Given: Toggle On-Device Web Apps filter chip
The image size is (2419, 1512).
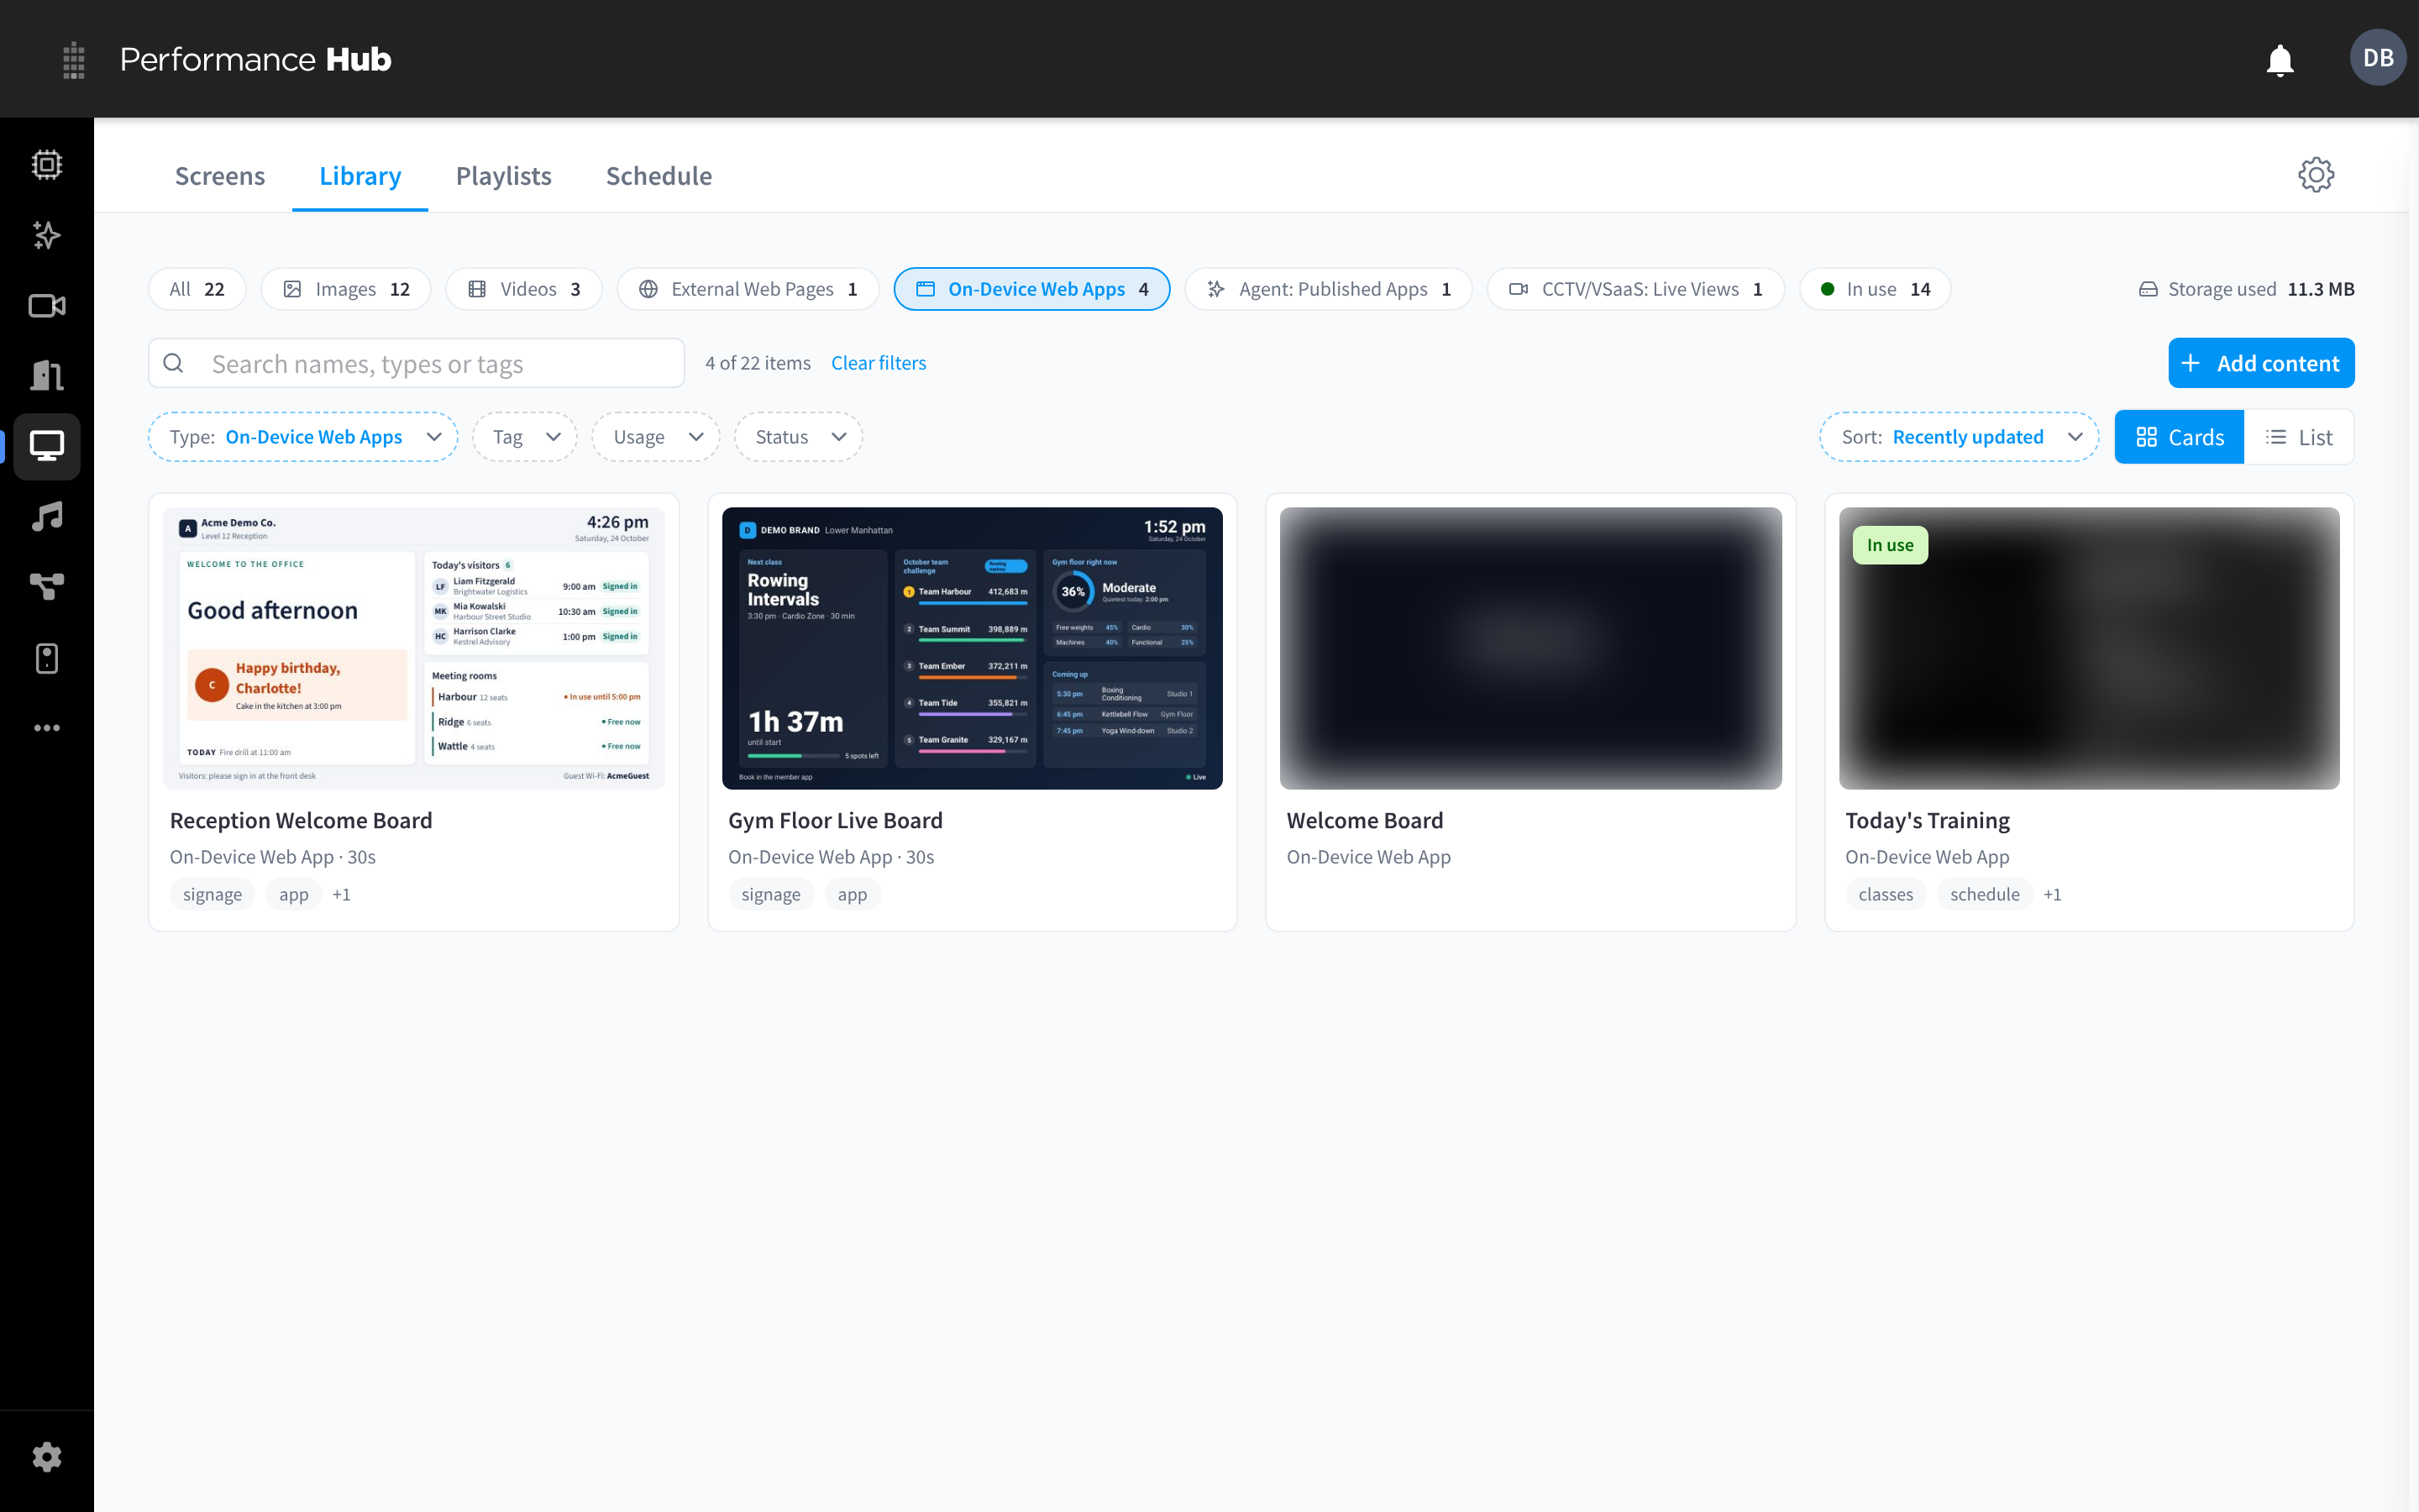Looking at the screenshot, I should [1031, 289].
